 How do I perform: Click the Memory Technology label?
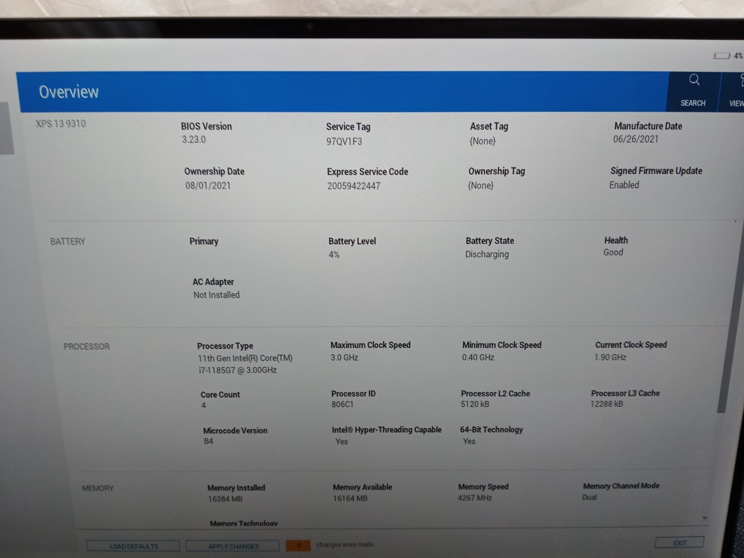(x=244, y=523)
